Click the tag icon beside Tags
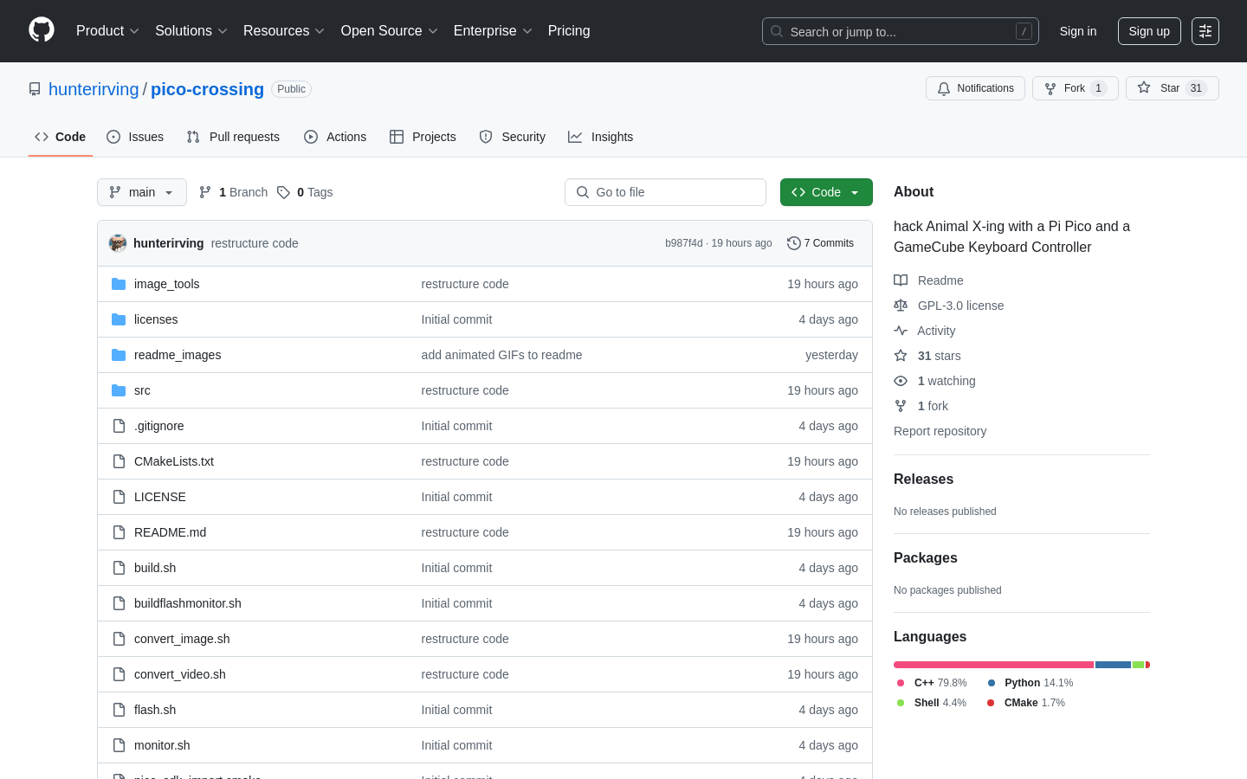This screenshot has height=779, width=1247. (283, 192)
